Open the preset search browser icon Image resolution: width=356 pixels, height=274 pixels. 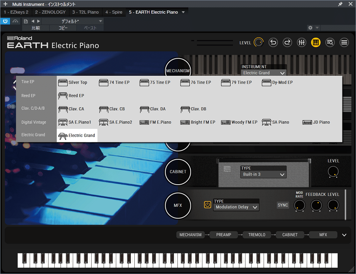[x=330, y=42]
